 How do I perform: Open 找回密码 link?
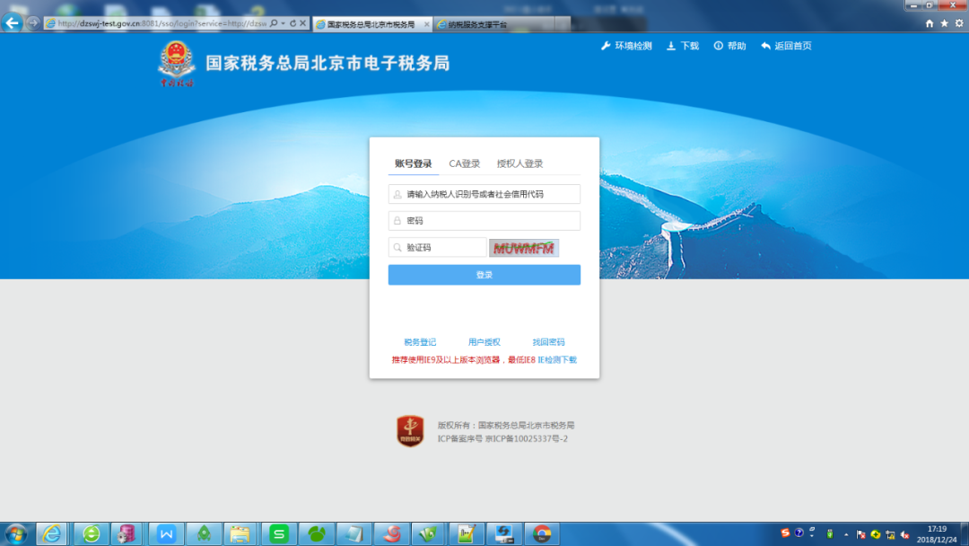pos(548,342)
